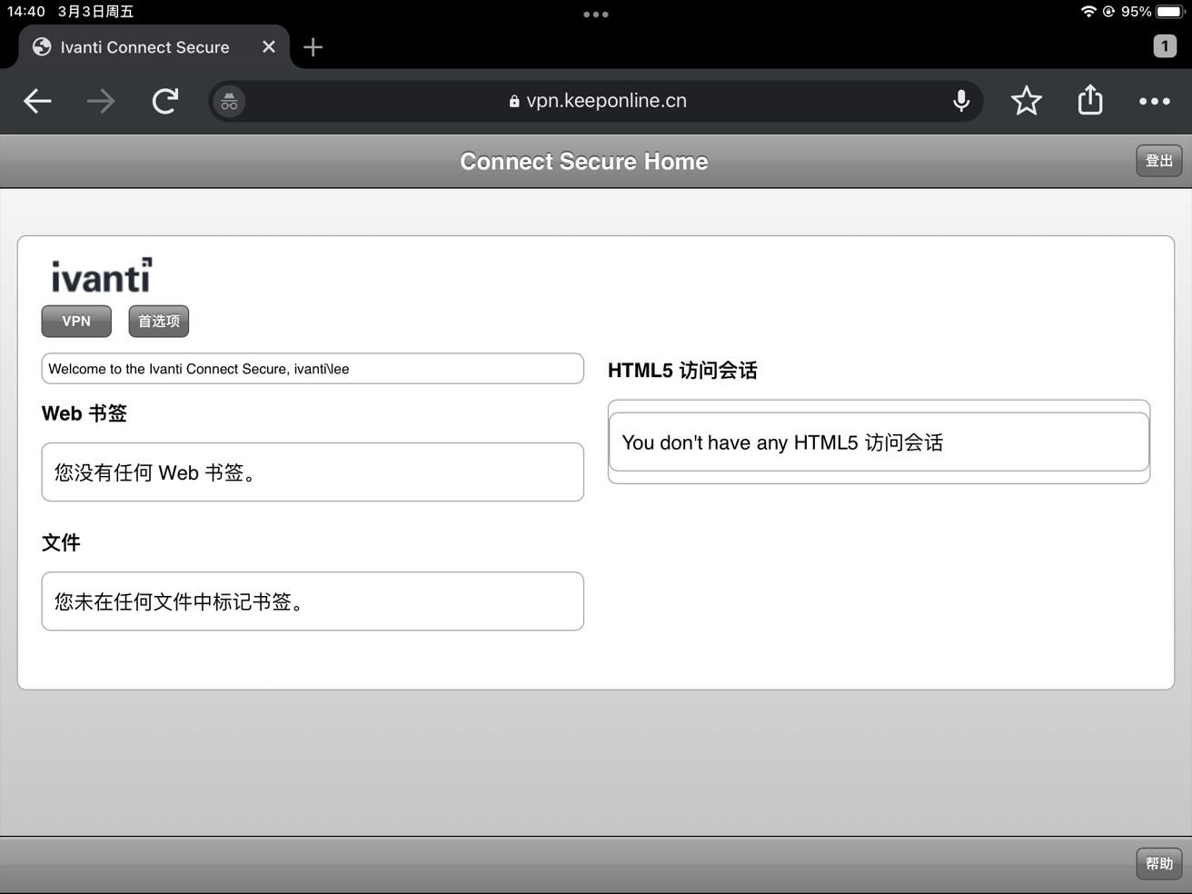The width and height of the screenshot is (1192, 894).
Task: Navigate back with the back arrow
Action: [x=37, y=101]
